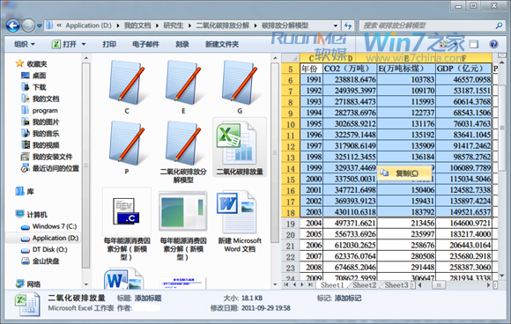Select the 二氧化碳排放量 Excel file
Viewport: 511px width, 324px height.
pos(240,148)
